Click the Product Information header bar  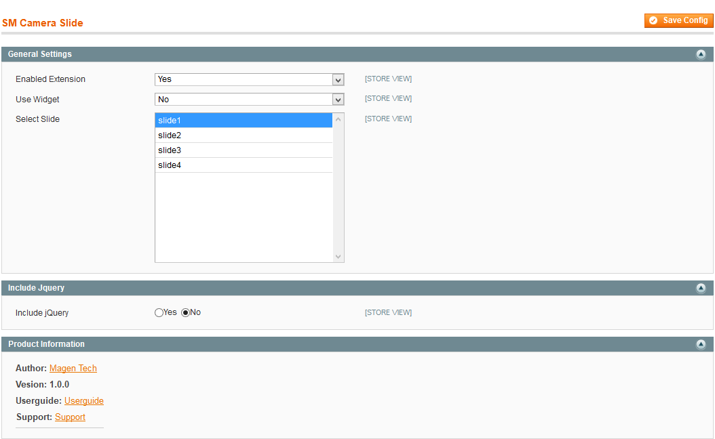(357, 344)
